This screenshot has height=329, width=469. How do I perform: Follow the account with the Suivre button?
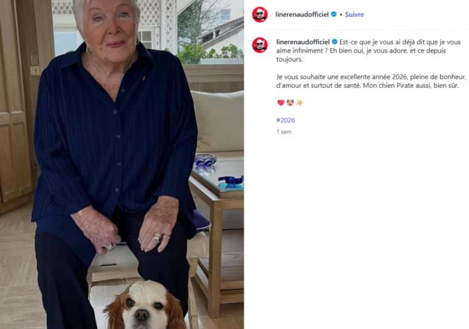tap(355, 14)
